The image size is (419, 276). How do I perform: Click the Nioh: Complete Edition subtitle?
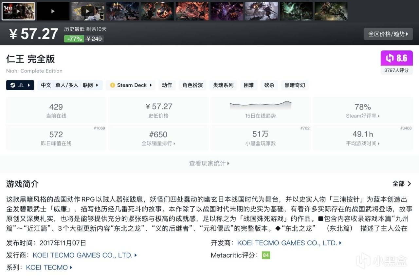pos(34,71)
